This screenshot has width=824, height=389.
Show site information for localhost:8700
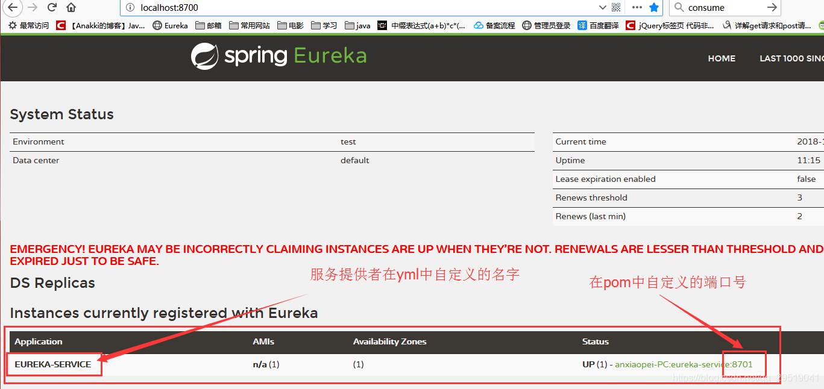click(130, 8)
